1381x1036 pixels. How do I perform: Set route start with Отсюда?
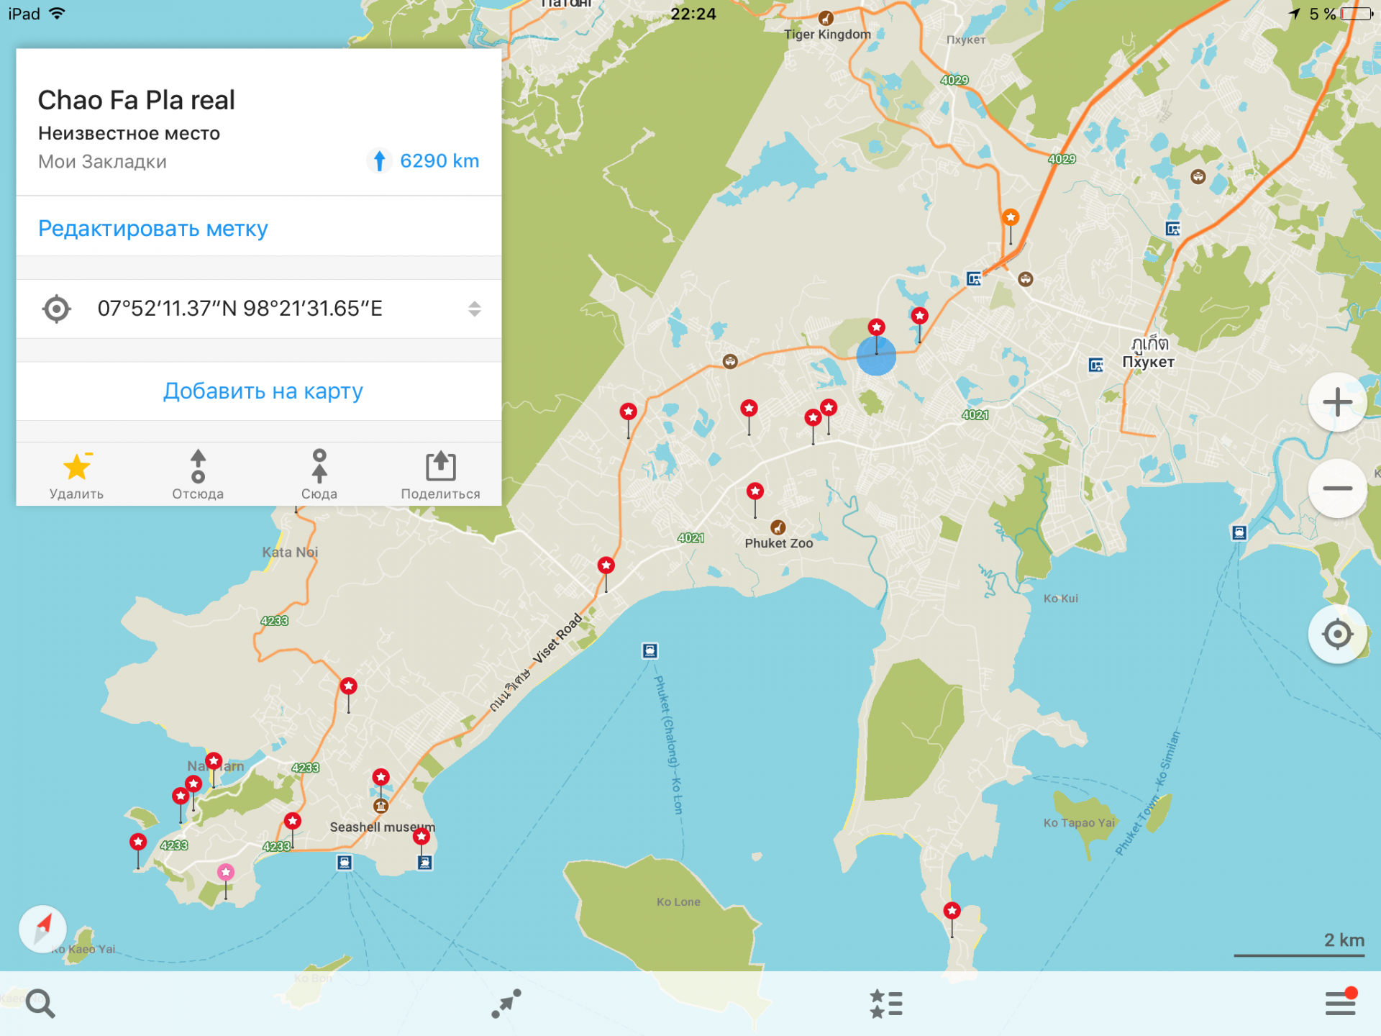tap(198, 475)
